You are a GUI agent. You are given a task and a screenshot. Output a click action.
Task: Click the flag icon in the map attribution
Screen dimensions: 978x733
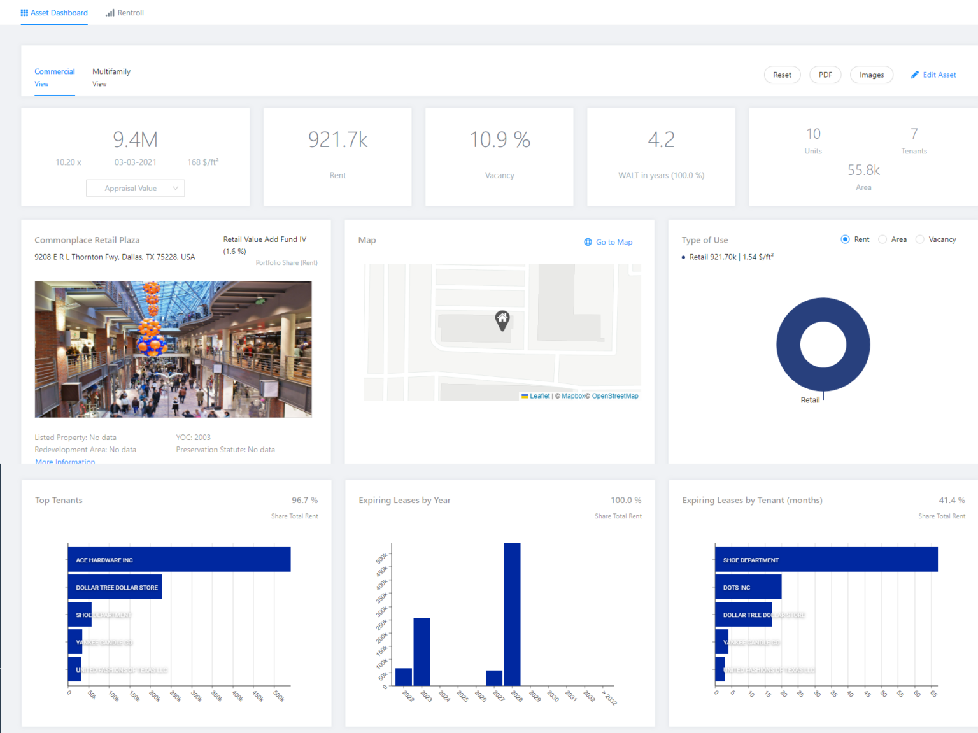[x=524, y=395]
